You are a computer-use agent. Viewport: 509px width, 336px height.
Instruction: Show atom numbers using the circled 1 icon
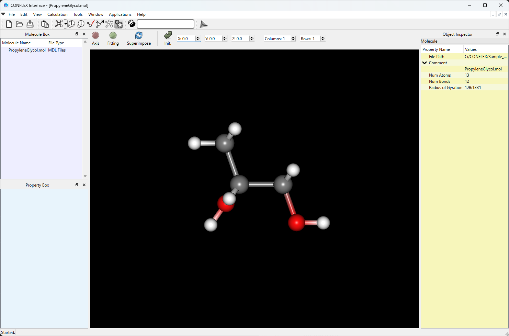81,24
